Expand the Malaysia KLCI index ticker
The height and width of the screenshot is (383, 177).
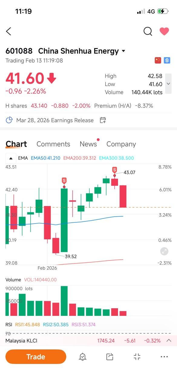click(x=169, y=341)
